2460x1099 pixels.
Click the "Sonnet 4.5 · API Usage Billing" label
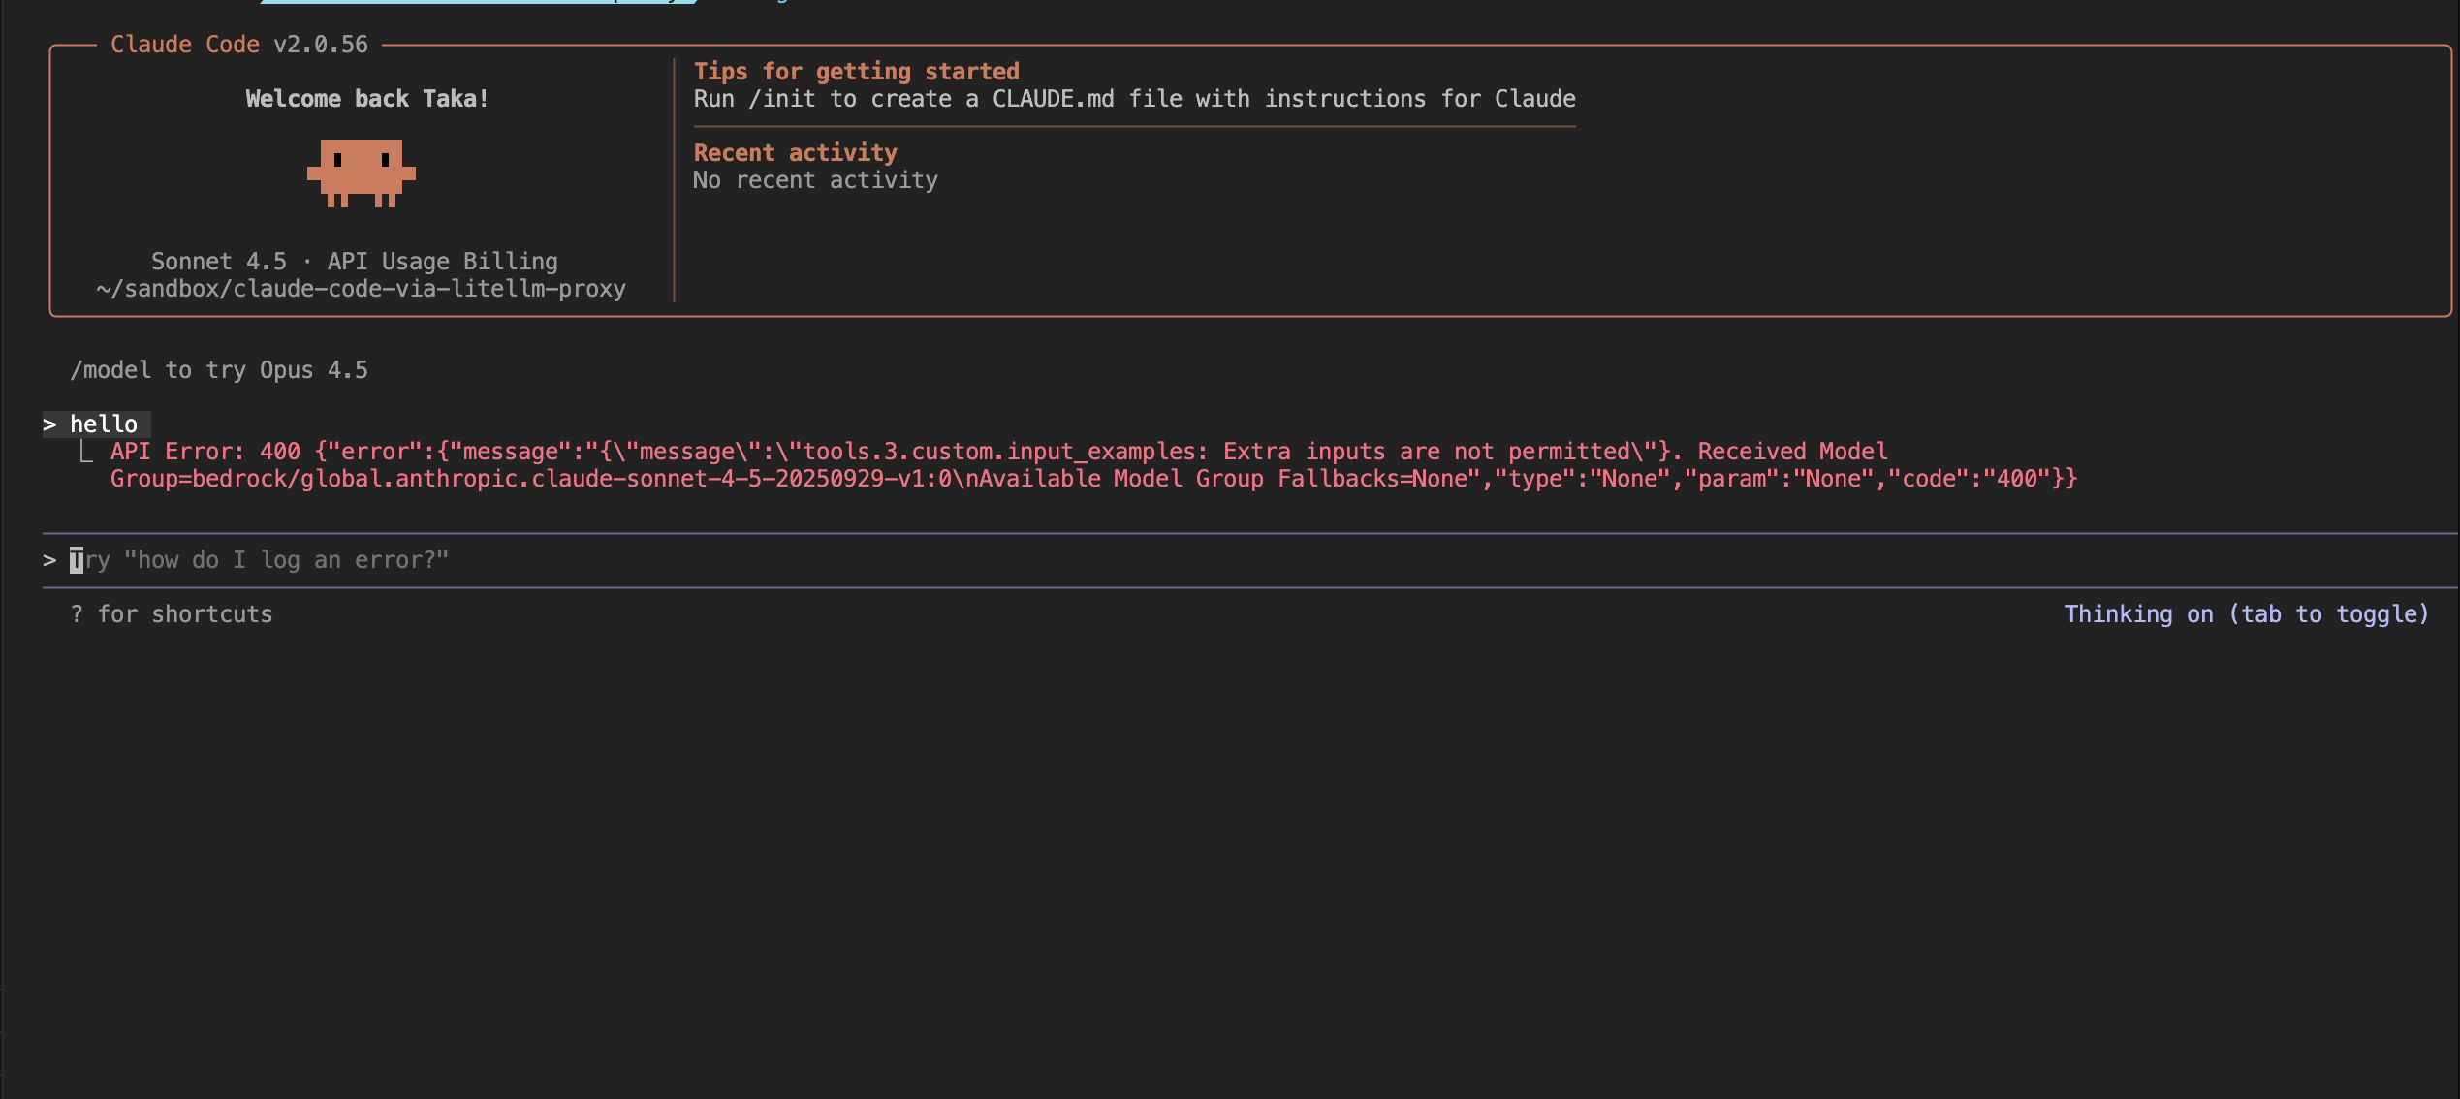(x=354, y=262)
